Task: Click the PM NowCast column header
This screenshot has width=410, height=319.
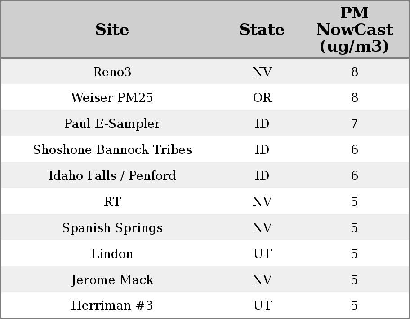Action: tap(354, 30)
